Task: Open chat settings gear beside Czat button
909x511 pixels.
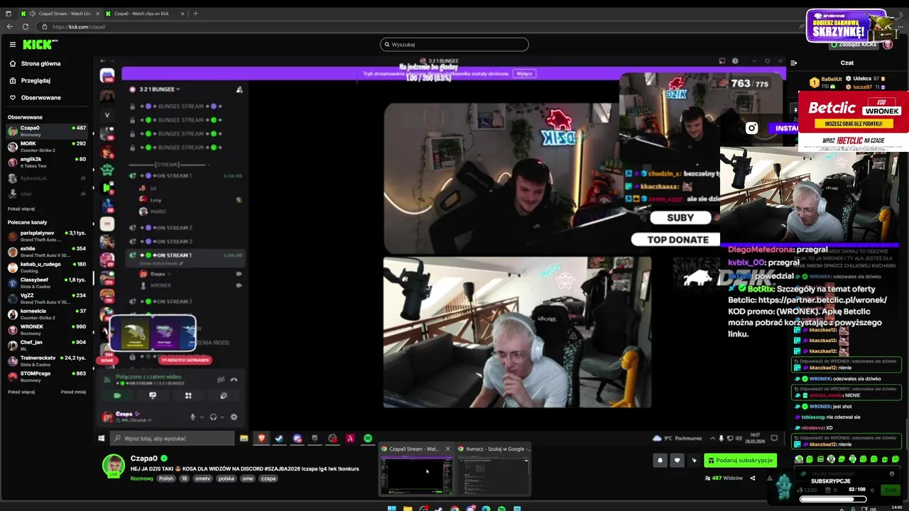Action: 873,490
